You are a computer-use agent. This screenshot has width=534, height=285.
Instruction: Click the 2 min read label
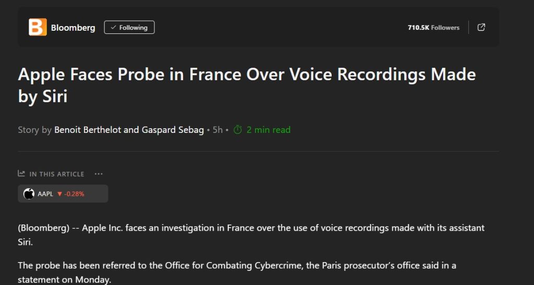[268, 130]
